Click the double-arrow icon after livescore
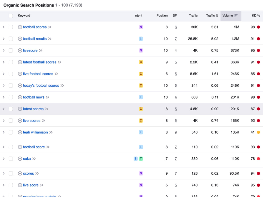263x197 pixels. tap(41, 50)
